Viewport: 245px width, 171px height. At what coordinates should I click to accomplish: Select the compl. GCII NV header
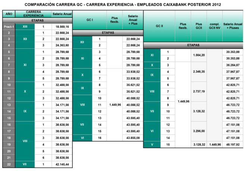pos(214,26)
